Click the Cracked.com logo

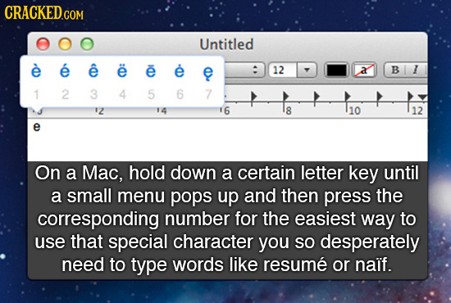pyautogui.click(x=44, y=12)
